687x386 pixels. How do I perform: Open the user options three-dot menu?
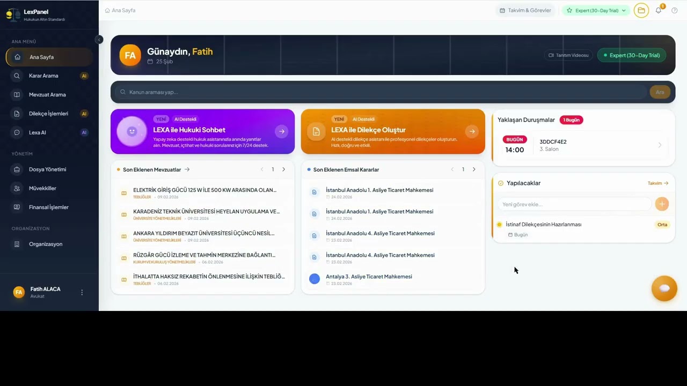[82, 292]
